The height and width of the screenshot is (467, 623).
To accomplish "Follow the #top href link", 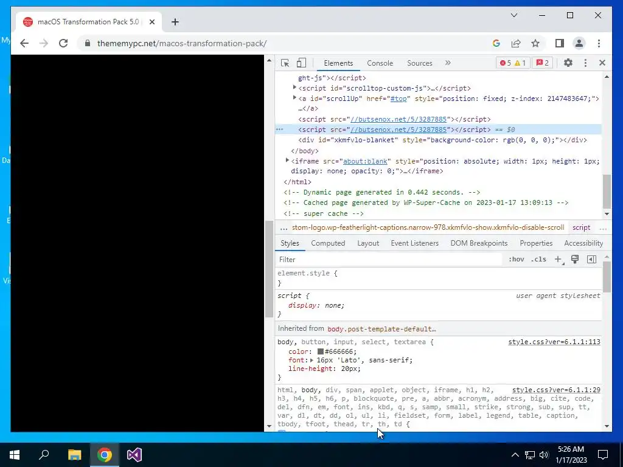I will coord(399,99).
